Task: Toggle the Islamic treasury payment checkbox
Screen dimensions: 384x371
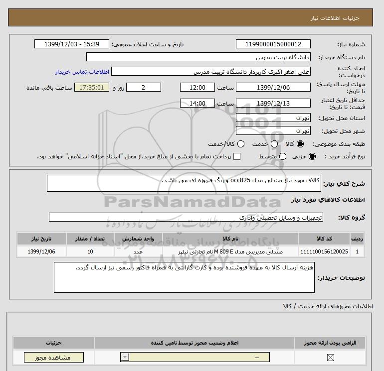Action: [x=237, y=156]
